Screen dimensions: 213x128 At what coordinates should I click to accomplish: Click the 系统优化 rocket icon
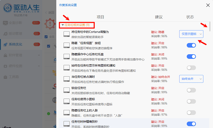coord(5,45)
